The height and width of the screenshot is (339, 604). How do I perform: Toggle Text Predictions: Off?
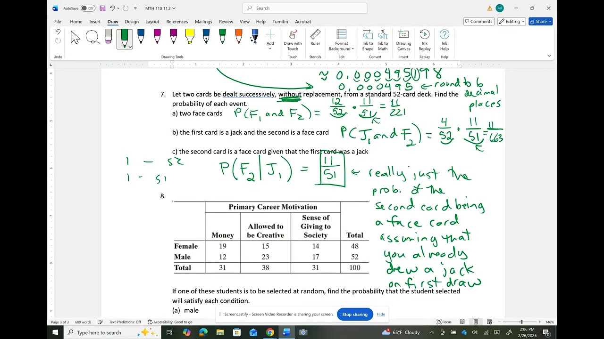(125, 322)
